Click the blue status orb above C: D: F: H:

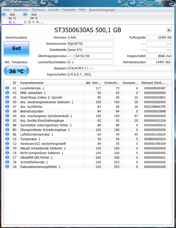[x=25, y=14]
